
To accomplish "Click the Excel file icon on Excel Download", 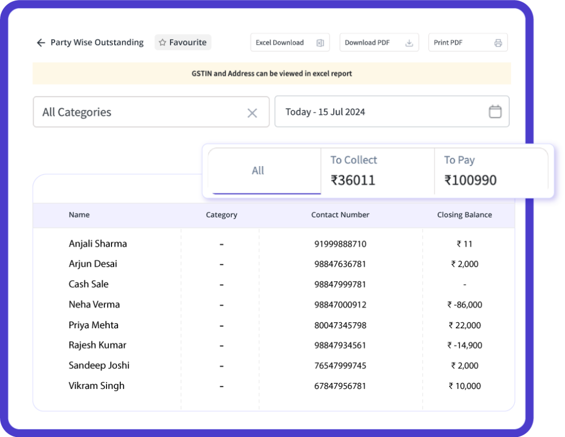I will [x=319, y=42].
